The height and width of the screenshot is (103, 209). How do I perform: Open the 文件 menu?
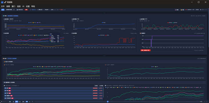tap(3, 6)
